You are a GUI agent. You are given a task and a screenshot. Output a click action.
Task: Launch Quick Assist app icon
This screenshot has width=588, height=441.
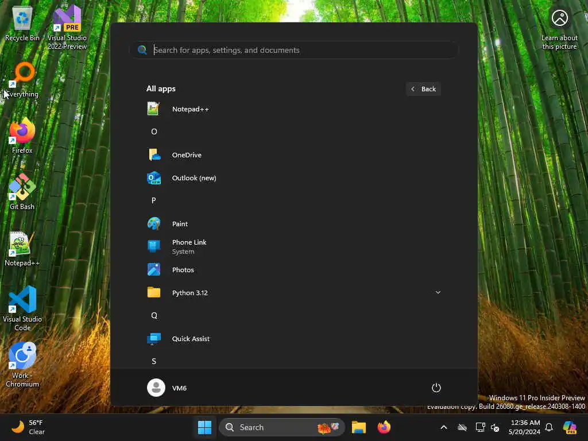pos(154,339)
